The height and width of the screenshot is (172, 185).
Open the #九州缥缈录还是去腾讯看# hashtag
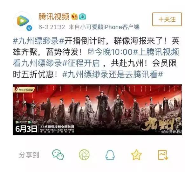113,74
